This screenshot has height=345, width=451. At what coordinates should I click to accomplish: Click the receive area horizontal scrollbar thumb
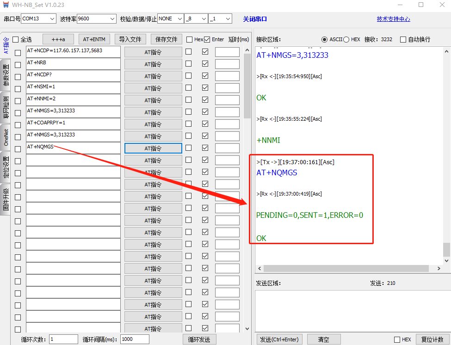tap(346, 269)
